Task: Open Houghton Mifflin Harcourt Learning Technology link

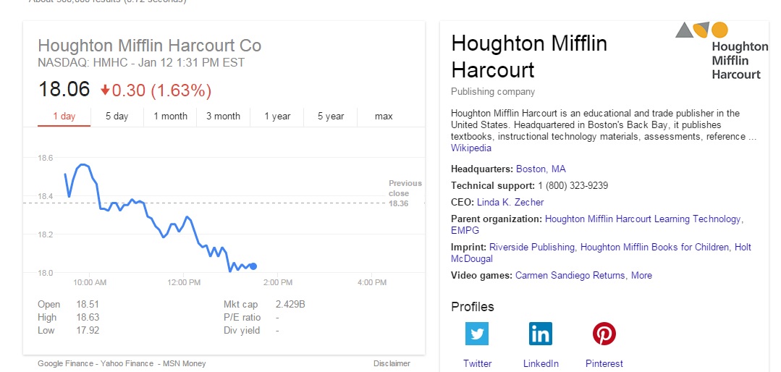Action: (643, 219)
